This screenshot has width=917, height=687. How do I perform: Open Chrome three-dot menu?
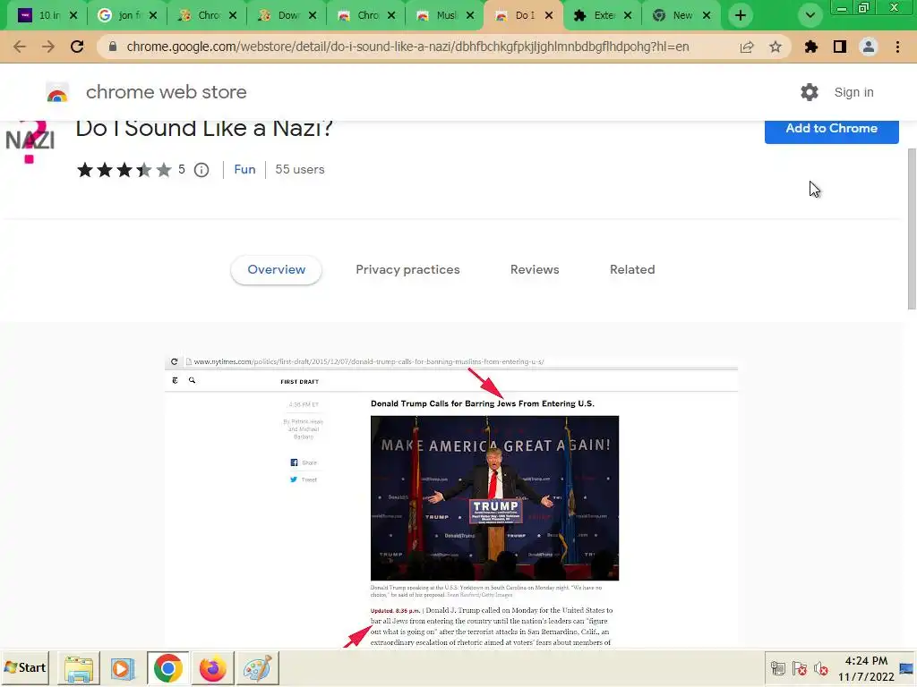pos(897,47)
